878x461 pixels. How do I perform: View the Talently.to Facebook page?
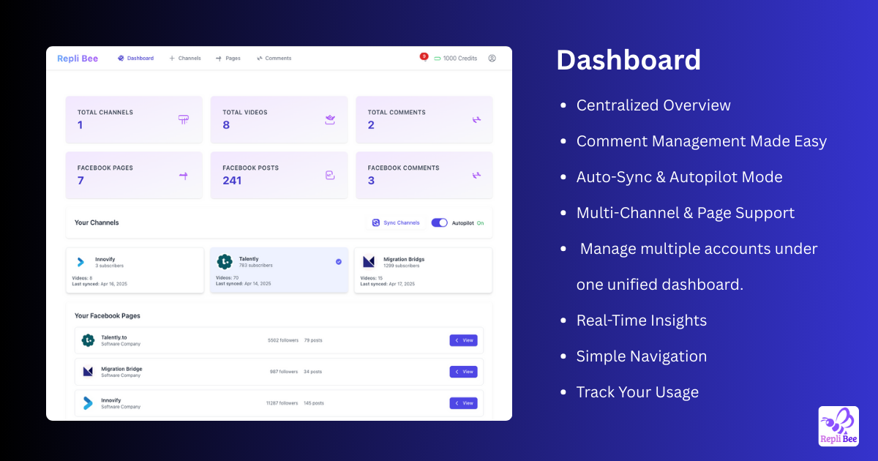click(463, 340)
